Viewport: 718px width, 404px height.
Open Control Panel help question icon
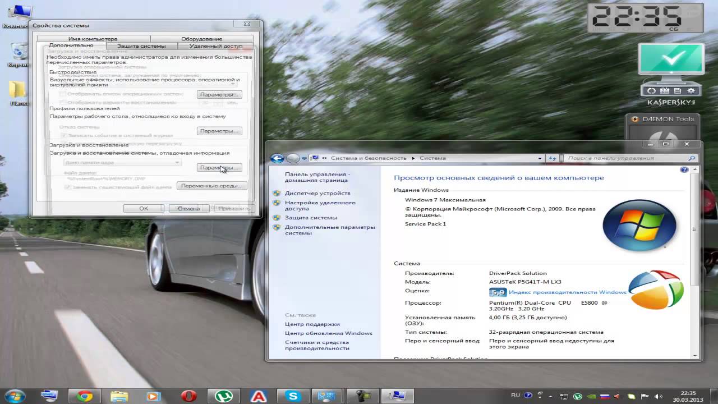pos(684,169)
